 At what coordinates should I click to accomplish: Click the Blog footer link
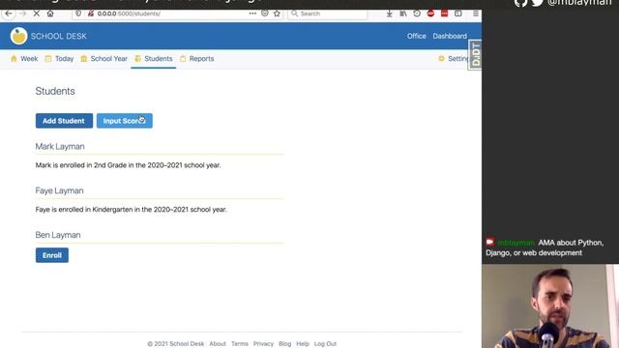click(x=284, y=344)
